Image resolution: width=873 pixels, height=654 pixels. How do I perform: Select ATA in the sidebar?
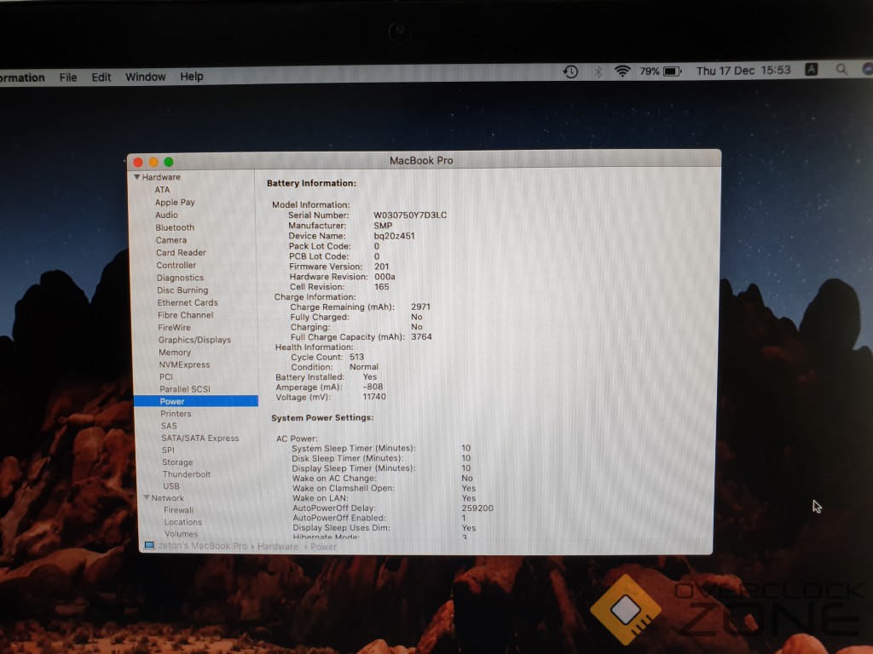(162, 190)
